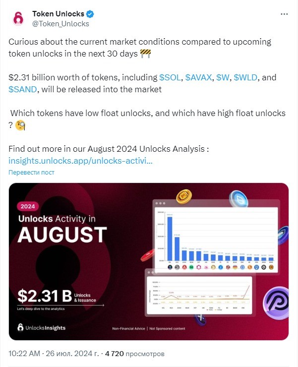This screenshot has width=298, height=367.
Task: Click the post timestamp 10:22 AM
Action: pos(24,354)
